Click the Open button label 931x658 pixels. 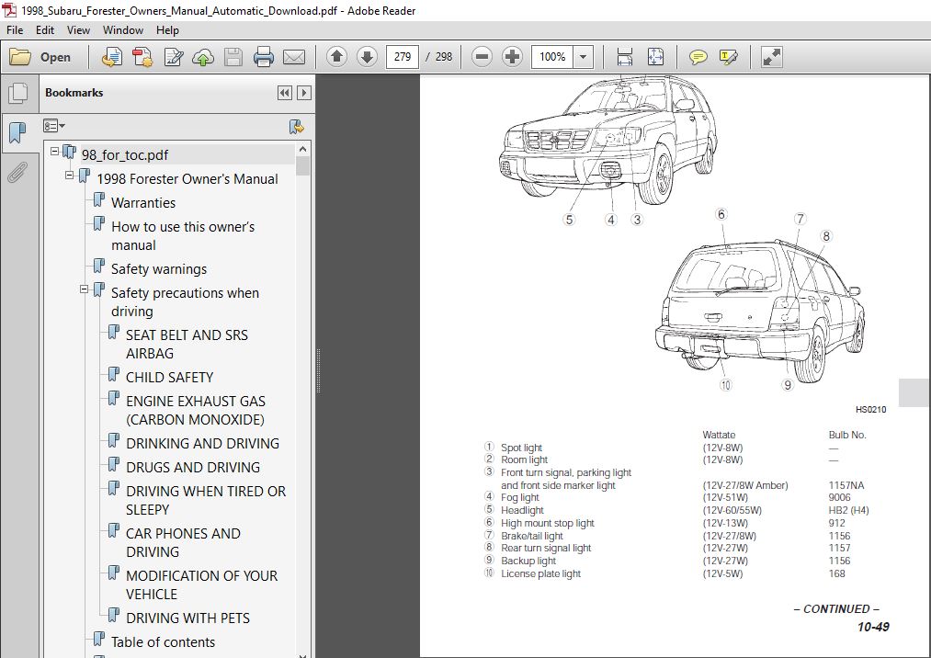[55, 57]
